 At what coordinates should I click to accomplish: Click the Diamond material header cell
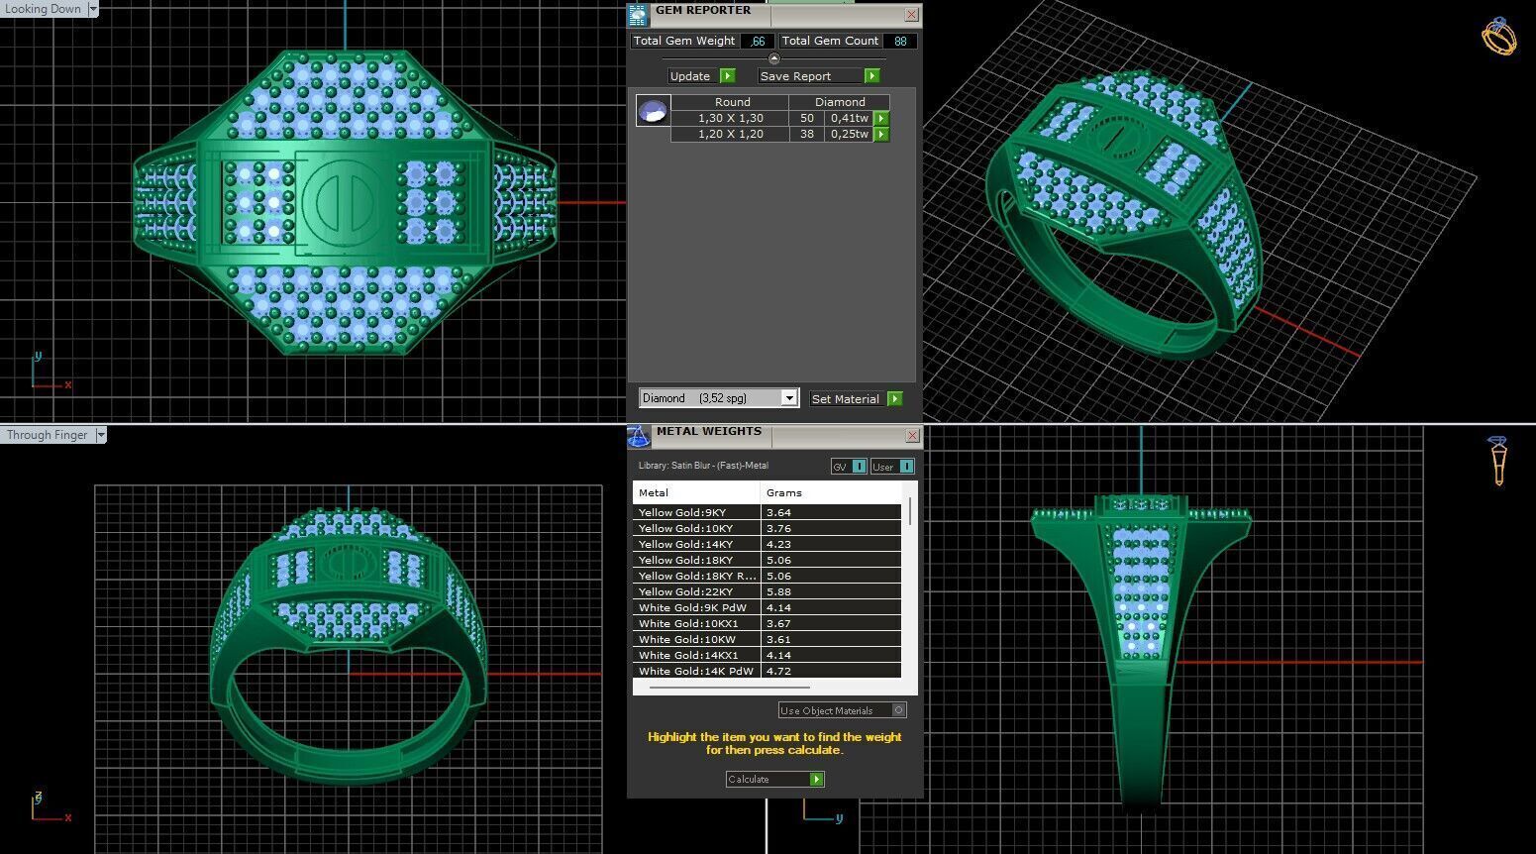[x=840, y=102]
